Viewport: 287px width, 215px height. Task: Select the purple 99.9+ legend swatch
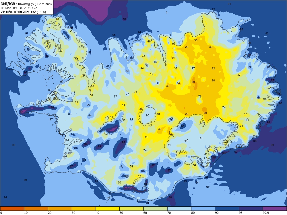click(x=275, y=209)
